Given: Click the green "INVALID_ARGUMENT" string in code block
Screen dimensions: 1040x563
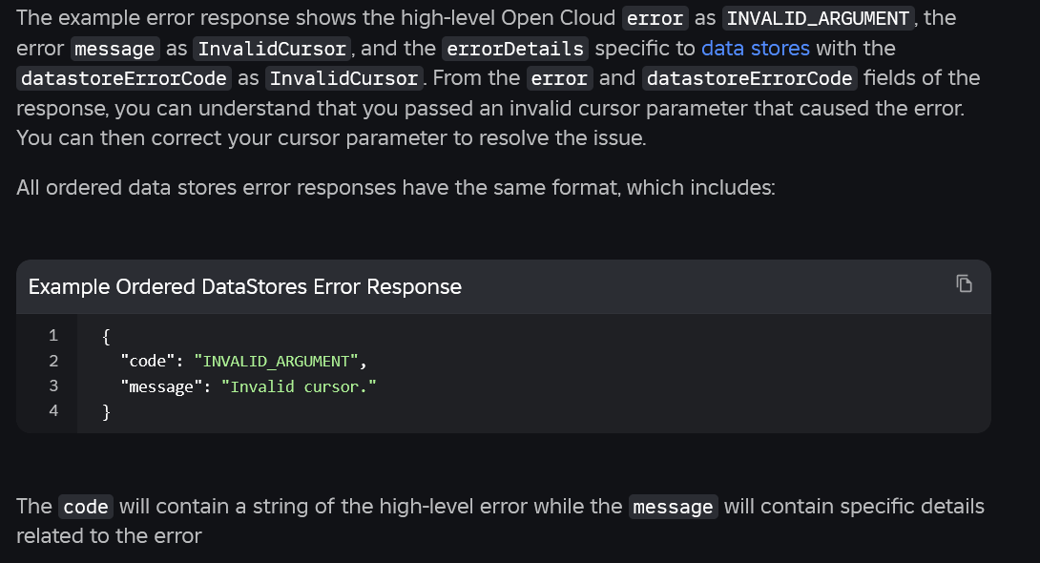Looking at the screenshot, I should pos(277,361).
